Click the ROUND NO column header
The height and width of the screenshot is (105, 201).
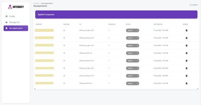[112, 24]
